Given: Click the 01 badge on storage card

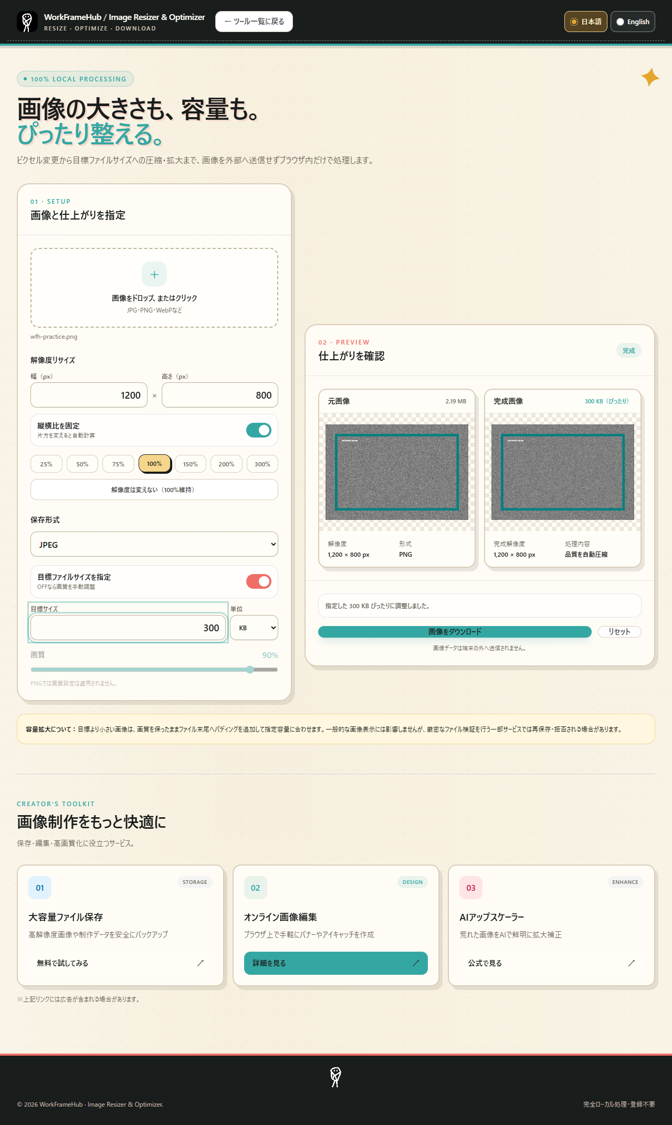Looking at the screenshot, I should click(40, 888).
